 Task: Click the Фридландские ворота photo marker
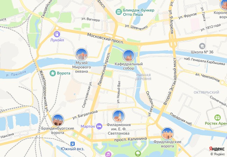click(168, 134)
